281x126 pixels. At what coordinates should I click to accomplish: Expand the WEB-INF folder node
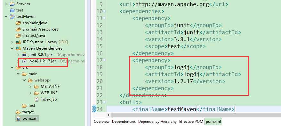30,93
